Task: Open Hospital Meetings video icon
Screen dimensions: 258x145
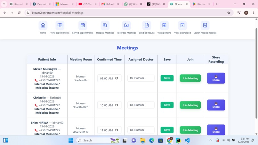Action: 105,25
